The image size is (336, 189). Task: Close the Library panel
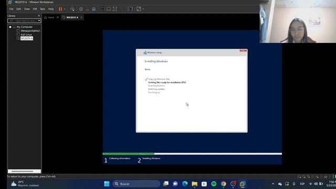pyautogui.click(x=39, y=16)
